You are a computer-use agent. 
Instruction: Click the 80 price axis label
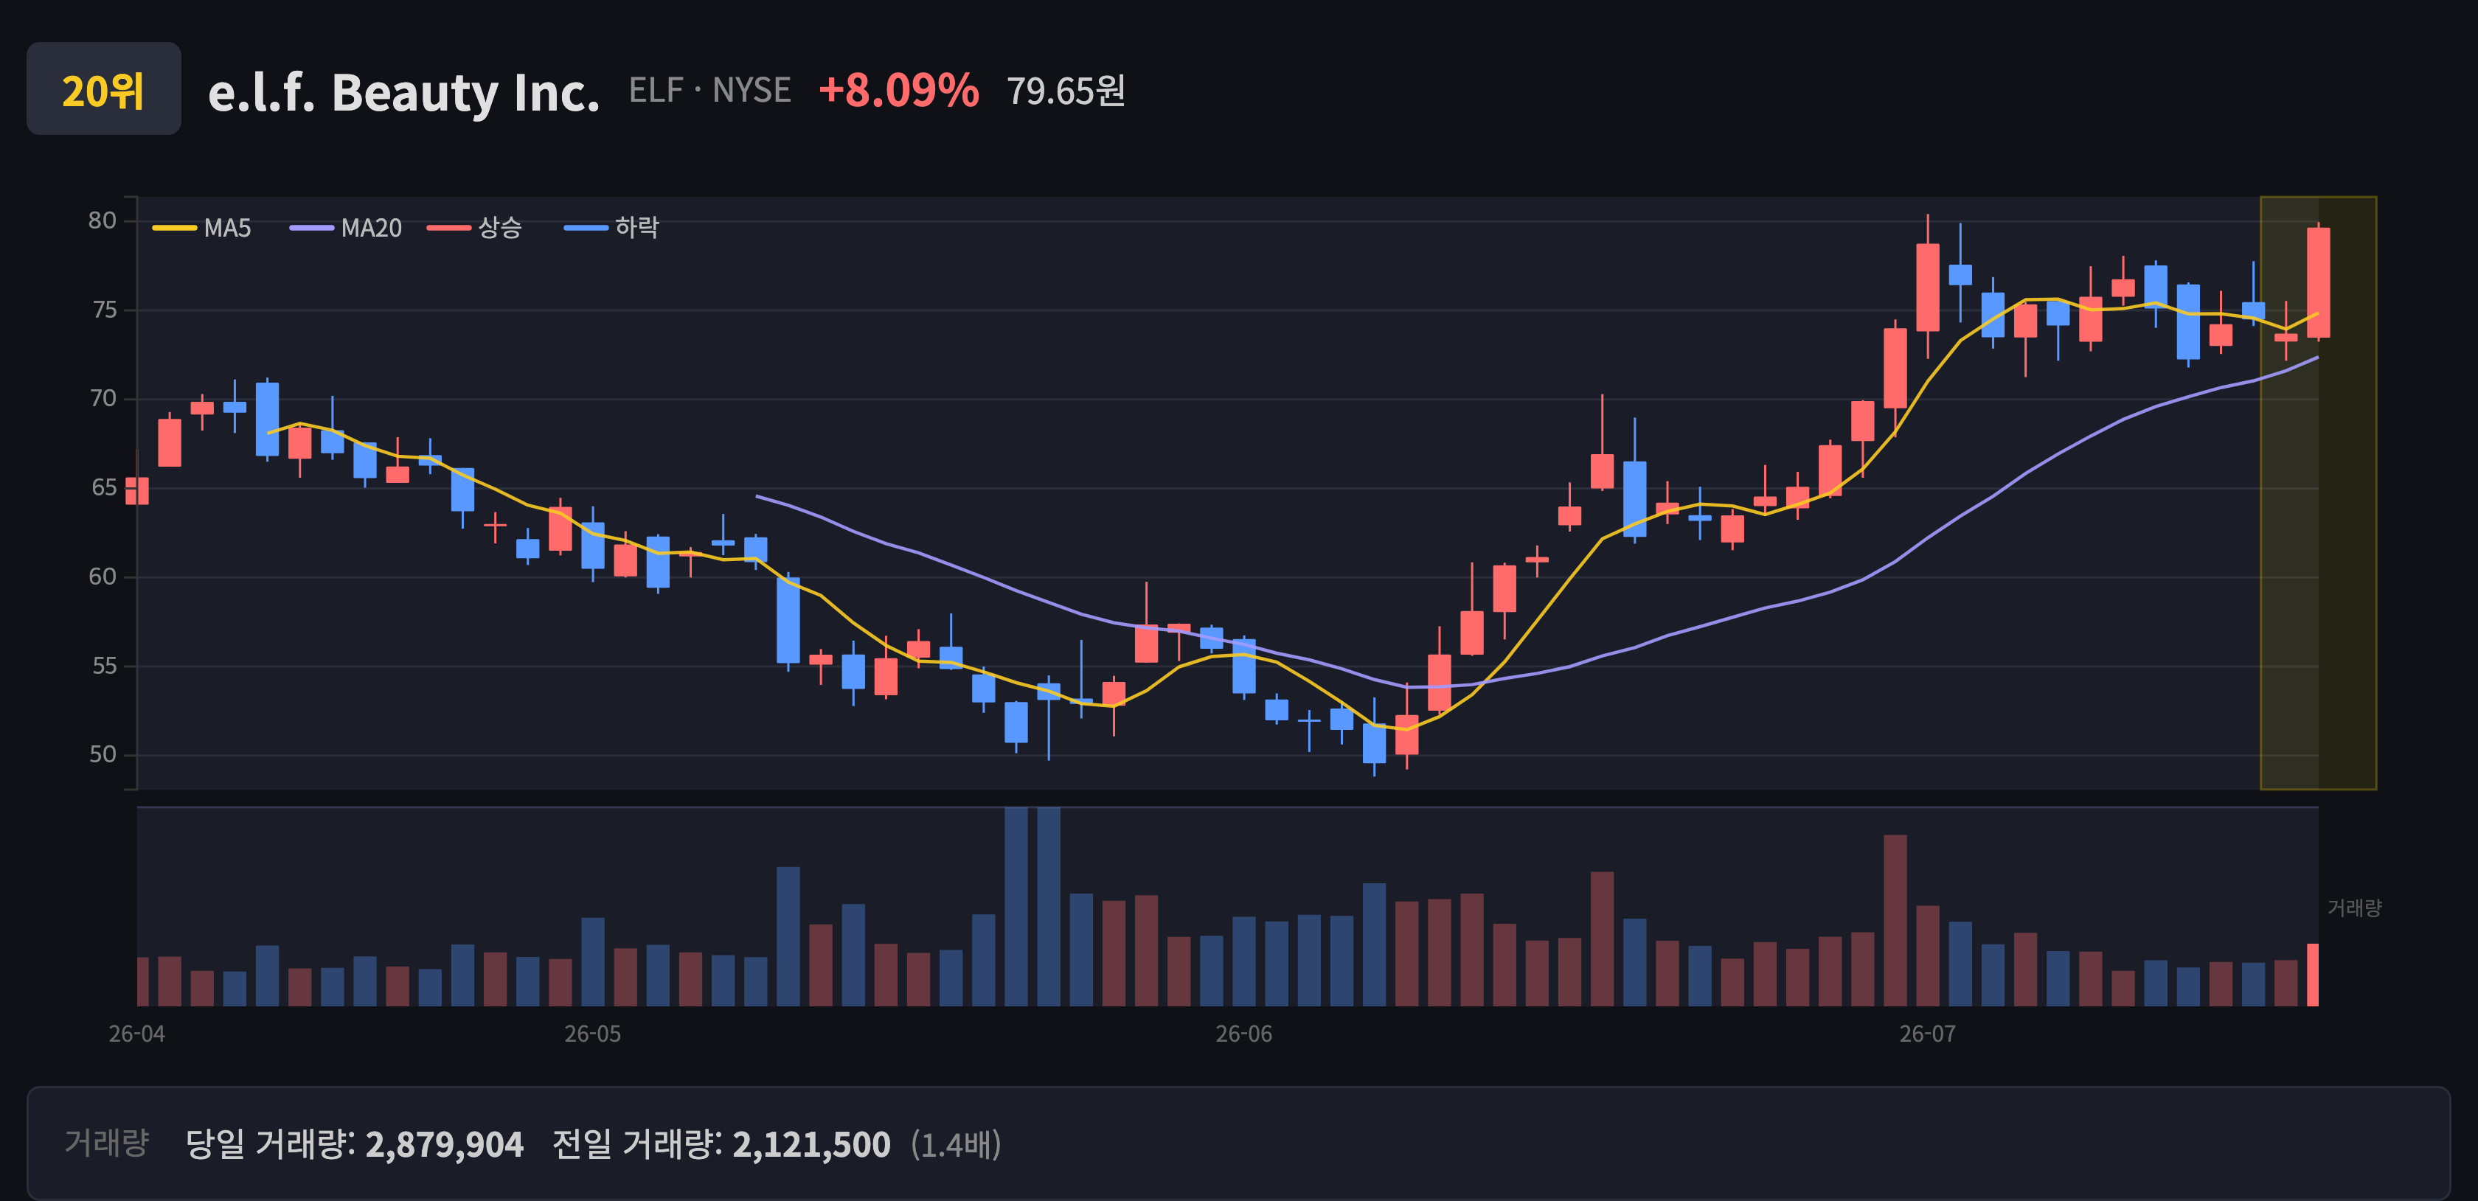pyautogui.click(x=102, y=221)
